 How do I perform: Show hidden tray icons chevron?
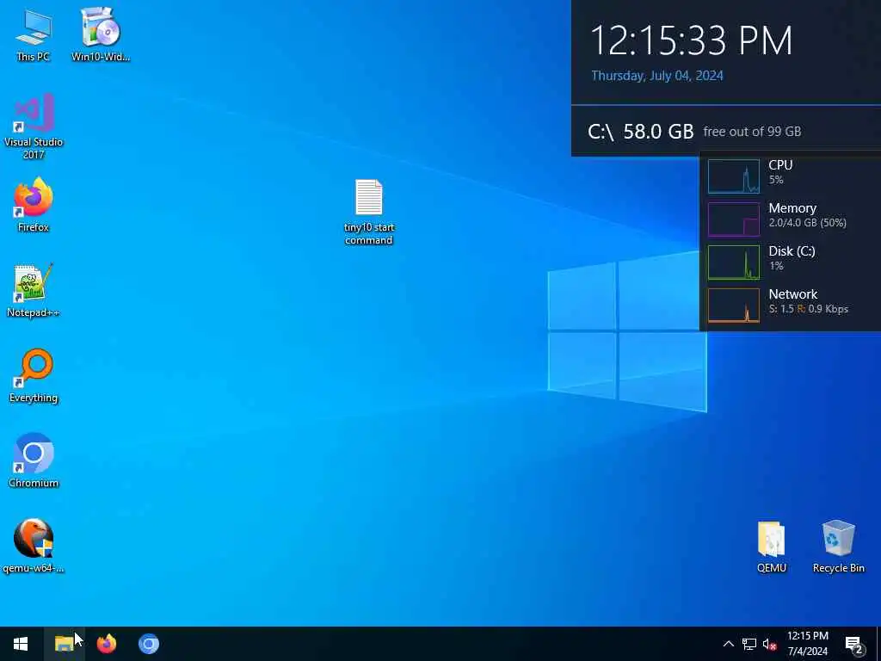tap(728, 644)
